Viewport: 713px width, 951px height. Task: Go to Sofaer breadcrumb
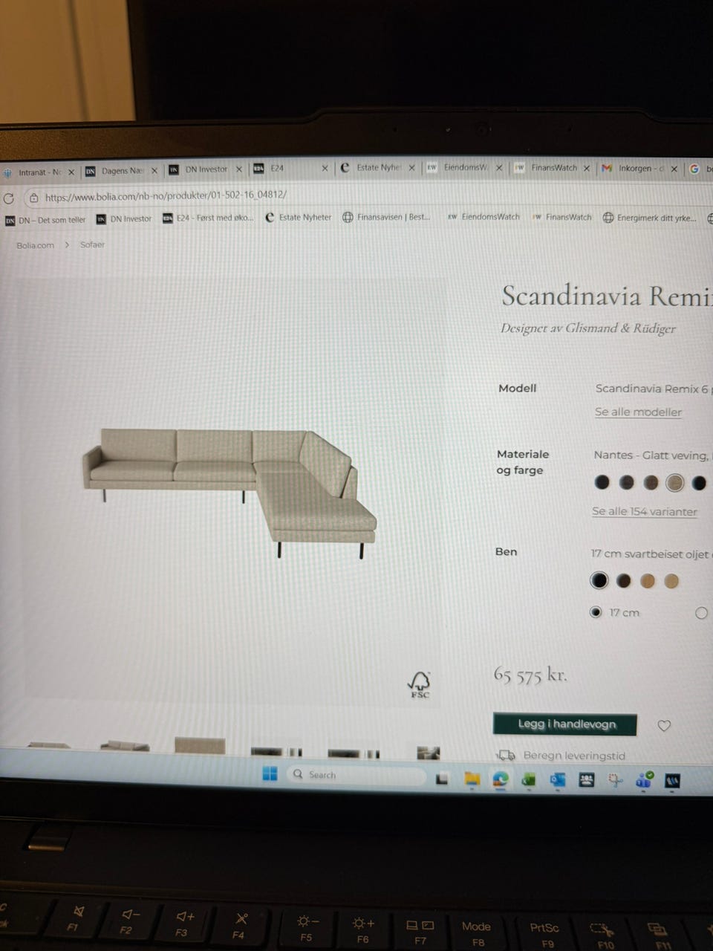pos(92,244)
